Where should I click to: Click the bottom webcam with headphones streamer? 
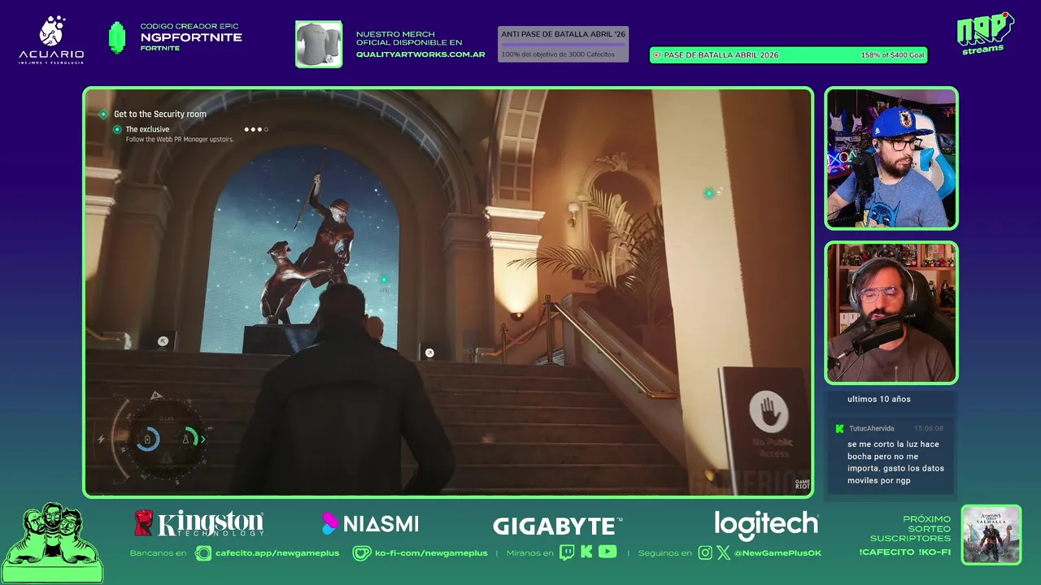pos(891,313)
